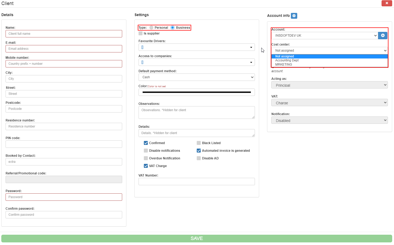The height and width of the screenshot is (245, 394).
Task: Open the VAT Charge dropdown
Action: pyautogui.click(x=329, y=102)
